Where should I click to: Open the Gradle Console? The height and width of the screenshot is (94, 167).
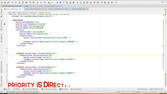157,89
